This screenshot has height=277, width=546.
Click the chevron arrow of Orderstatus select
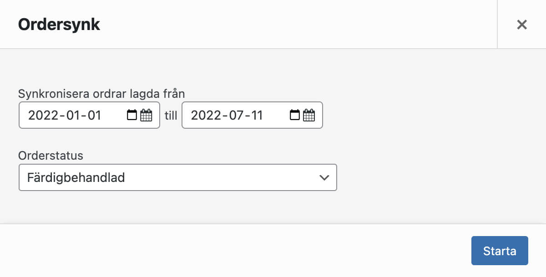click(x=324, y=177)
